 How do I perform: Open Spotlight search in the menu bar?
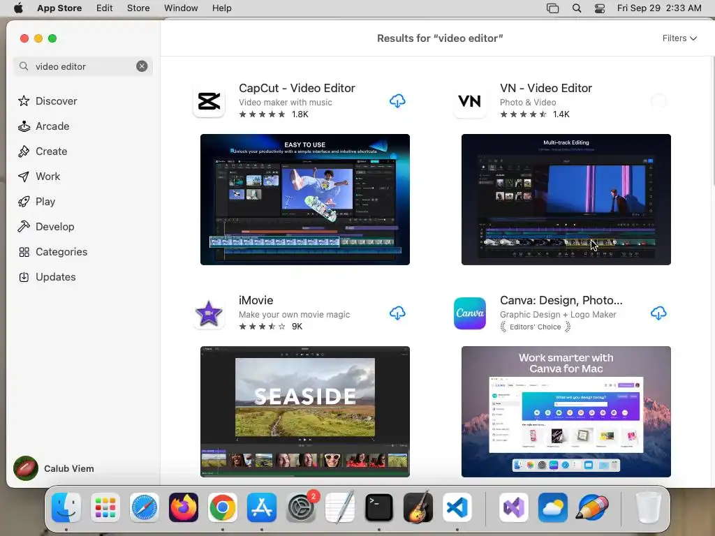point(577,8)
